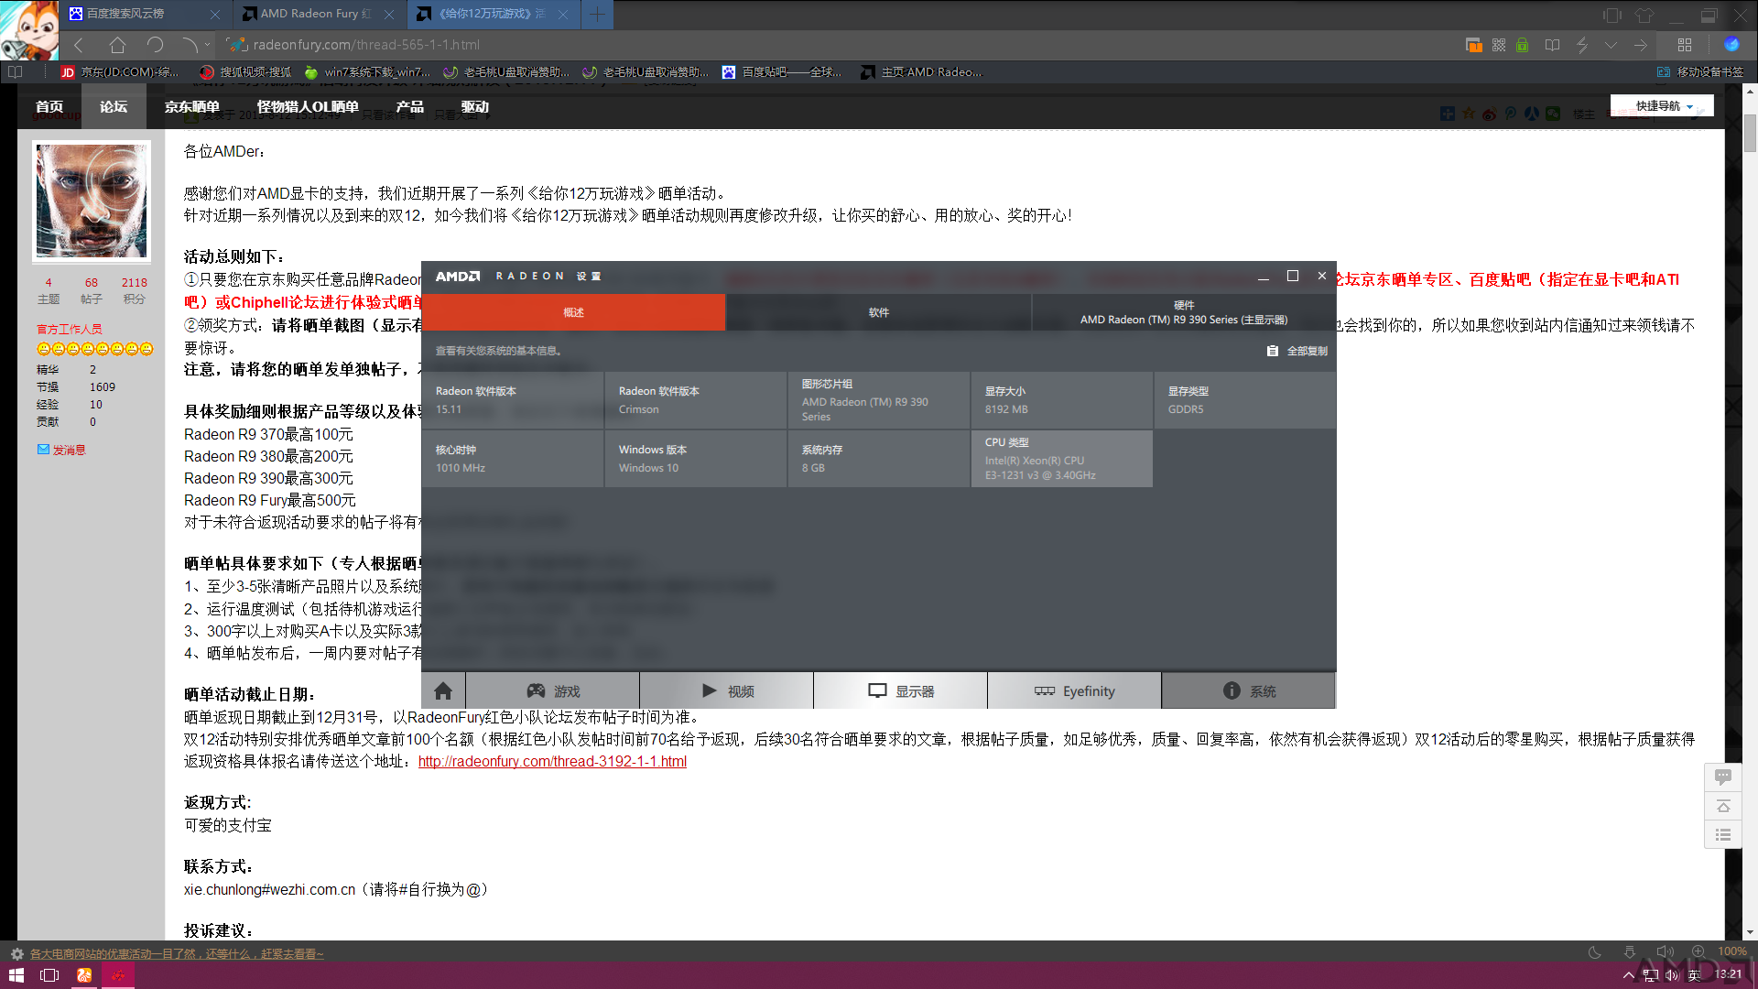
Task: Expand dropdown beside the undo arrow
Action: 207,44
